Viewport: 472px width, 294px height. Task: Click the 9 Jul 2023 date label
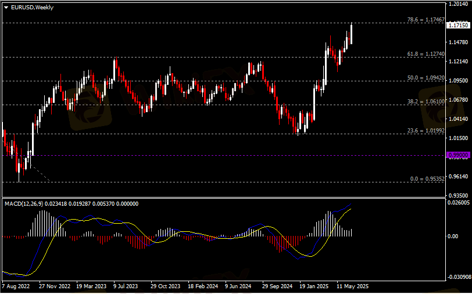(126, 286)
